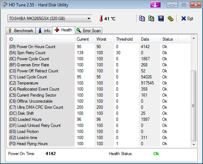
Task: Click the Spin Retry current value 139
Action: coord(80,53)
